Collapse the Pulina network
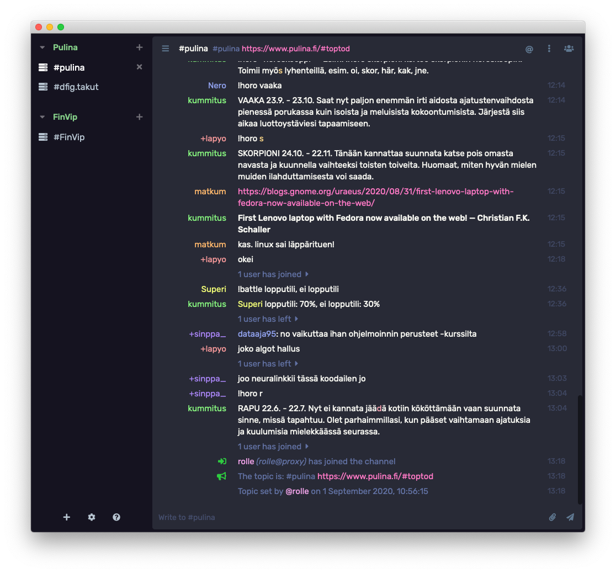Screen dimensions: 616x573 coord(43,47)
